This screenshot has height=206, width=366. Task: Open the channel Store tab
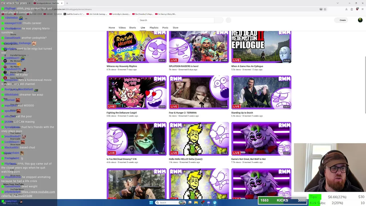click(176, 28)
